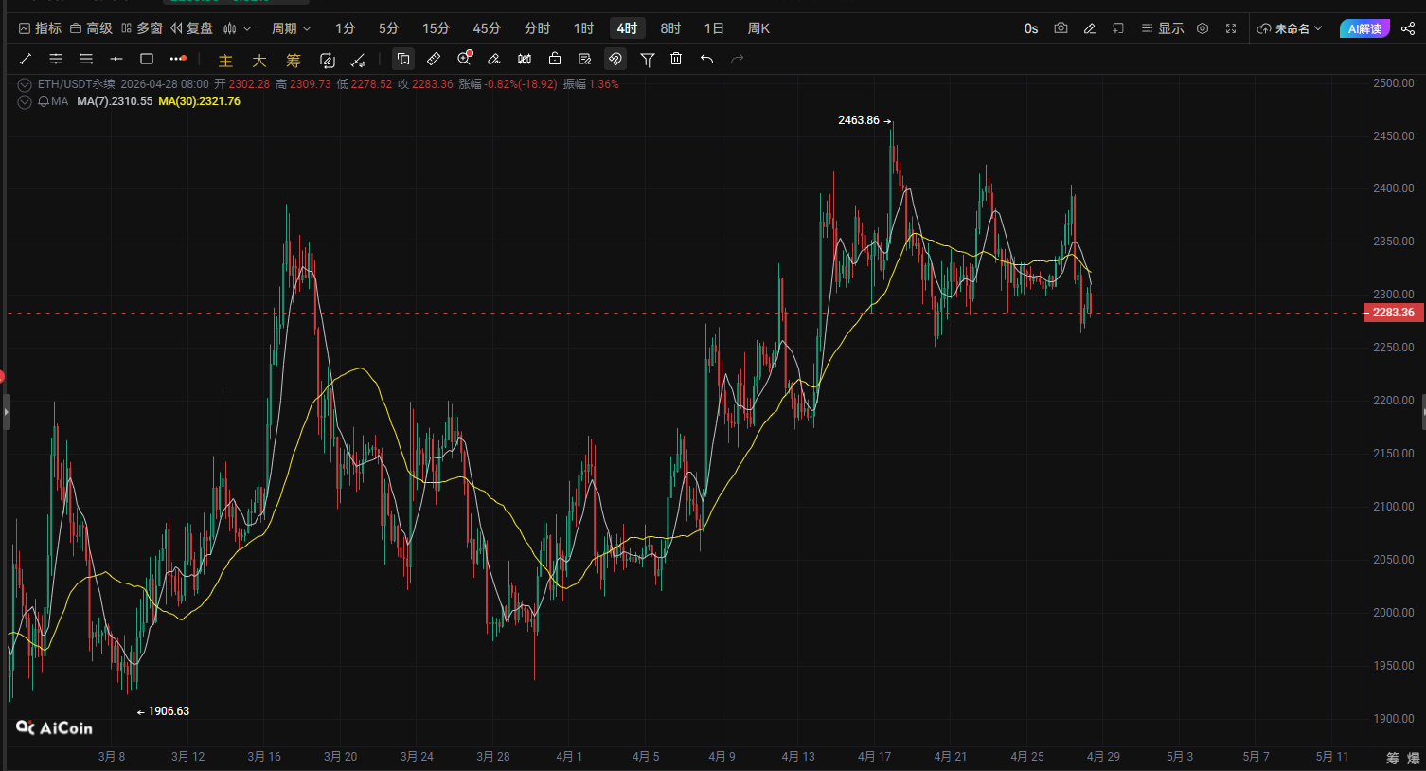Click the 2463.86 high price label

point(859,120)
